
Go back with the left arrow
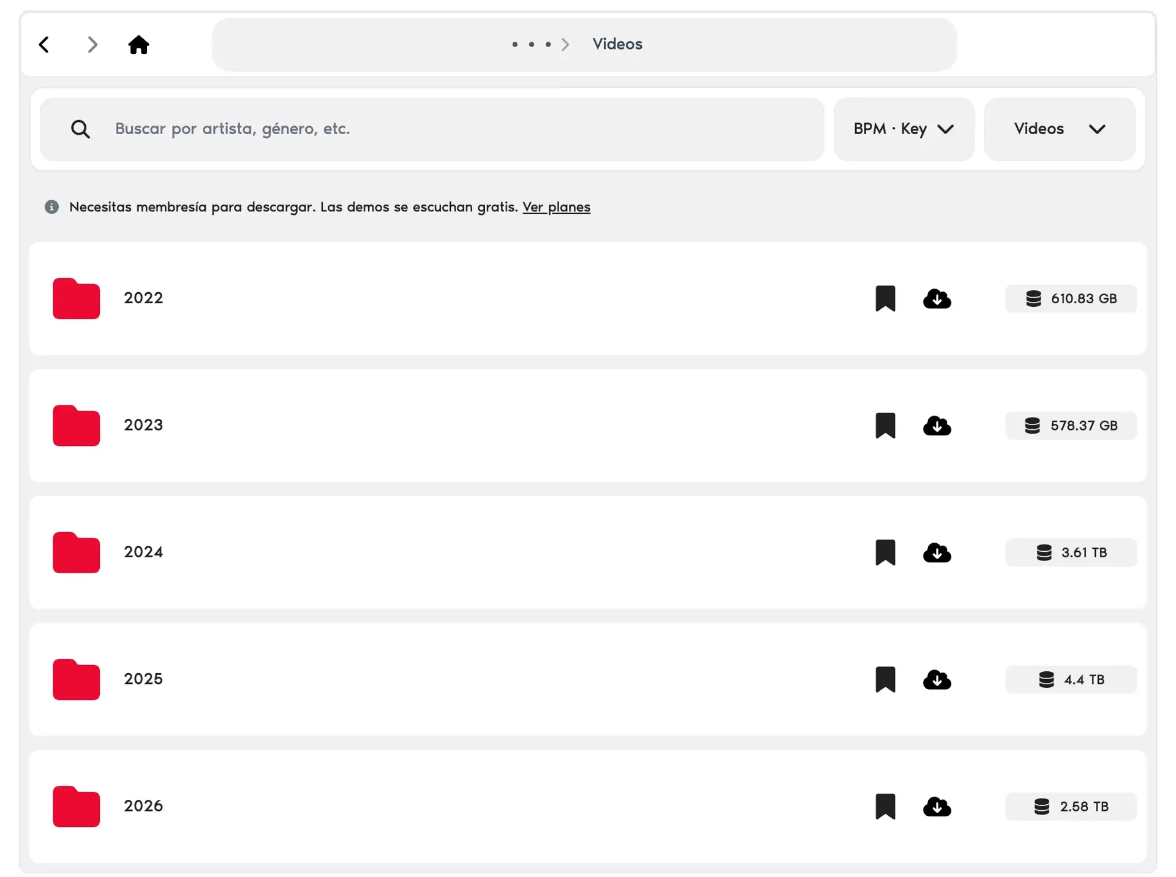[44, 45]
